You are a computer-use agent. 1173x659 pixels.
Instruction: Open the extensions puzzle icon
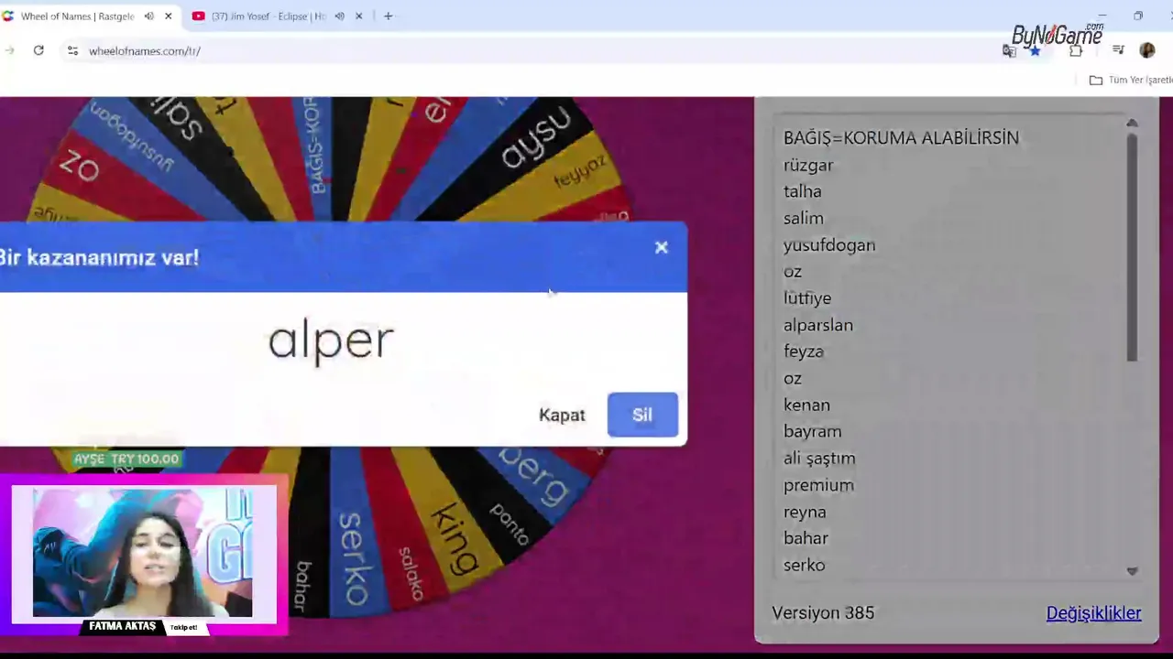1076,50
